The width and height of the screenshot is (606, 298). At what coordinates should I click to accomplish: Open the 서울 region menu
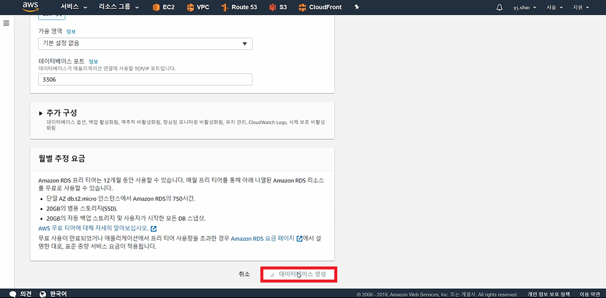click(x=555, y=7)
